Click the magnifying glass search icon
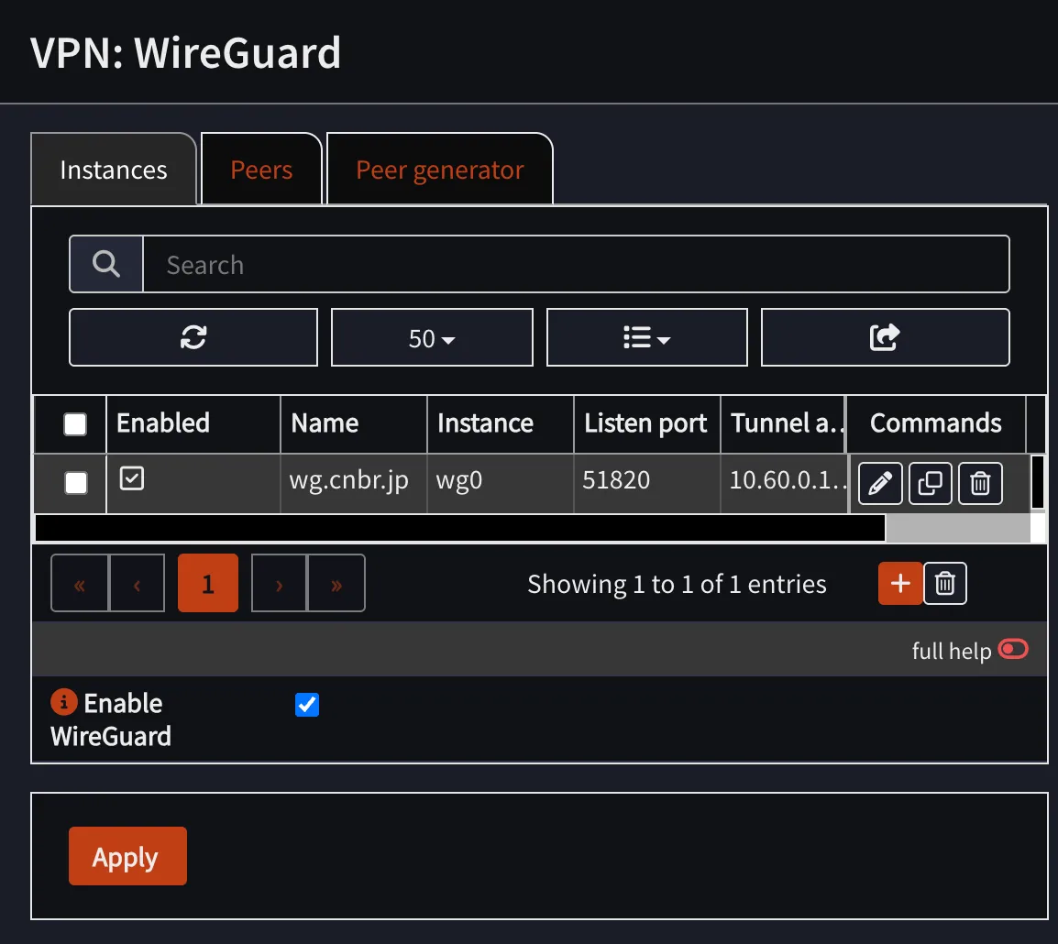 pos(105,264)
